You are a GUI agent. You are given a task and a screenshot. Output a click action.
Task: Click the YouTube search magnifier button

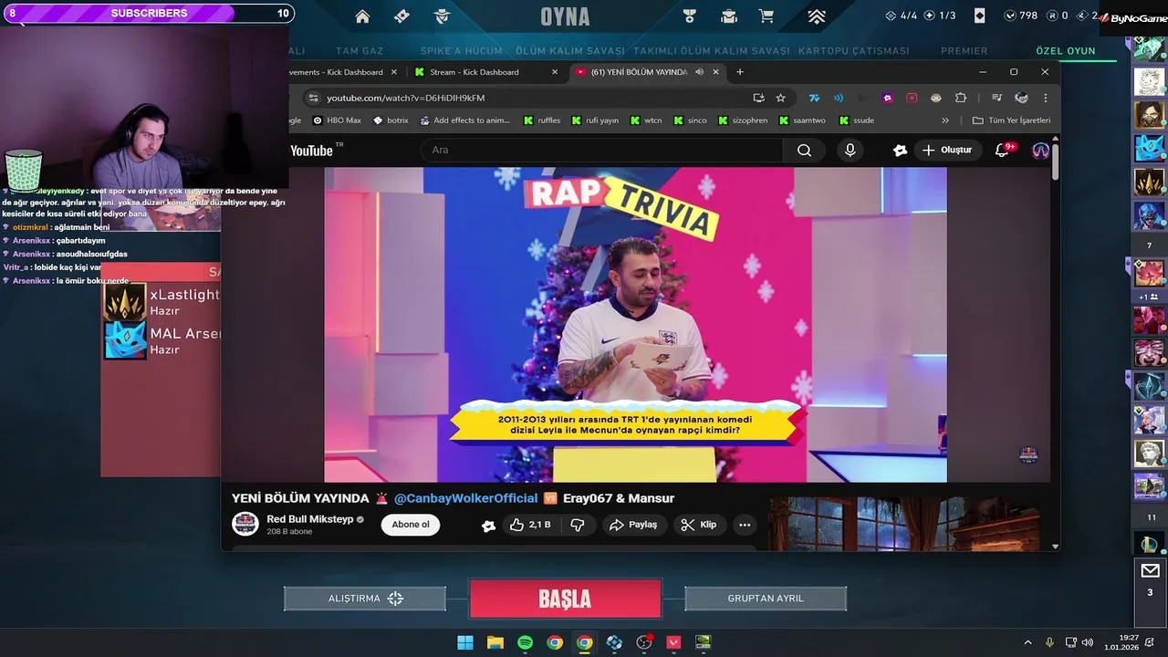804,151
